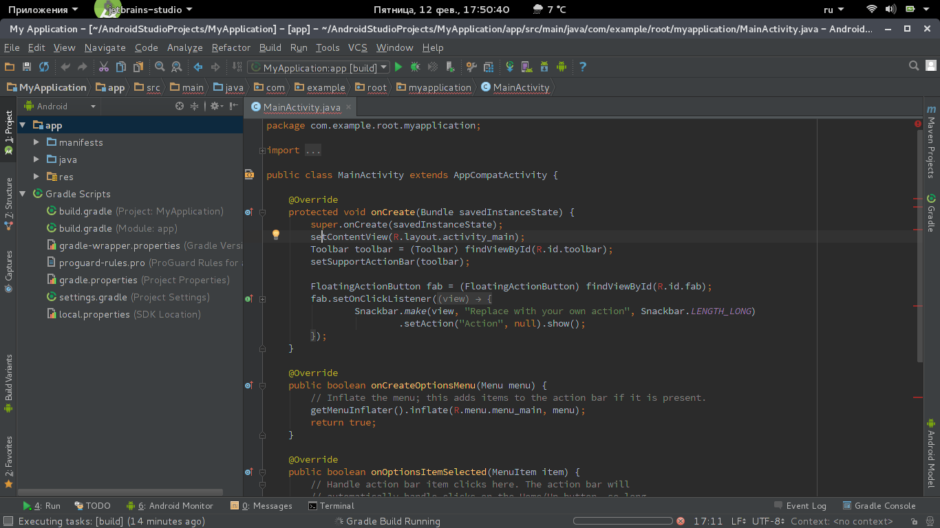Open Project panel settings gear dropdown

pyautogui.click(x=217, y=106)
